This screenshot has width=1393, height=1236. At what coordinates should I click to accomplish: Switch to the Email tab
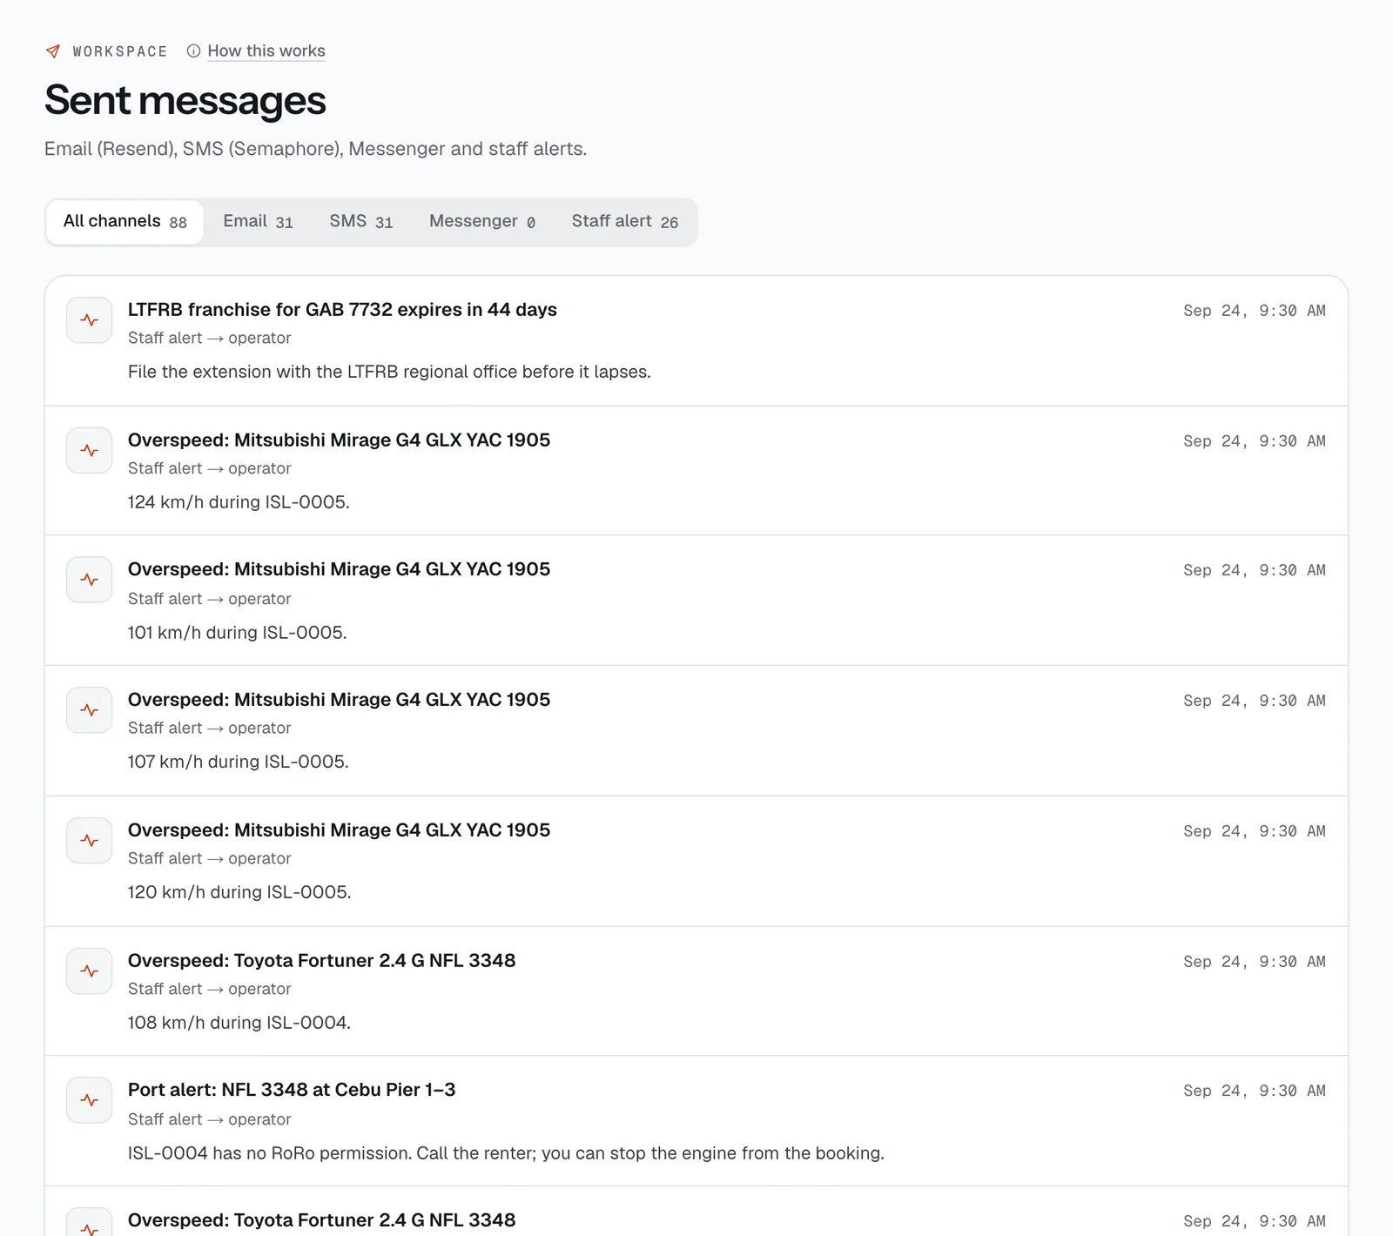pyautogui.click(x=258, y=222)
